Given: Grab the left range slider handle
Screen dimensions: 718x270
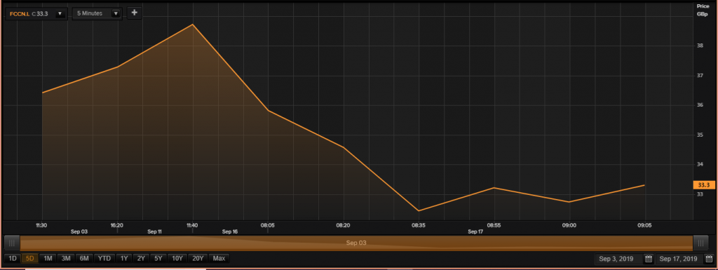Looking at the screenshot, I should 12,243.
